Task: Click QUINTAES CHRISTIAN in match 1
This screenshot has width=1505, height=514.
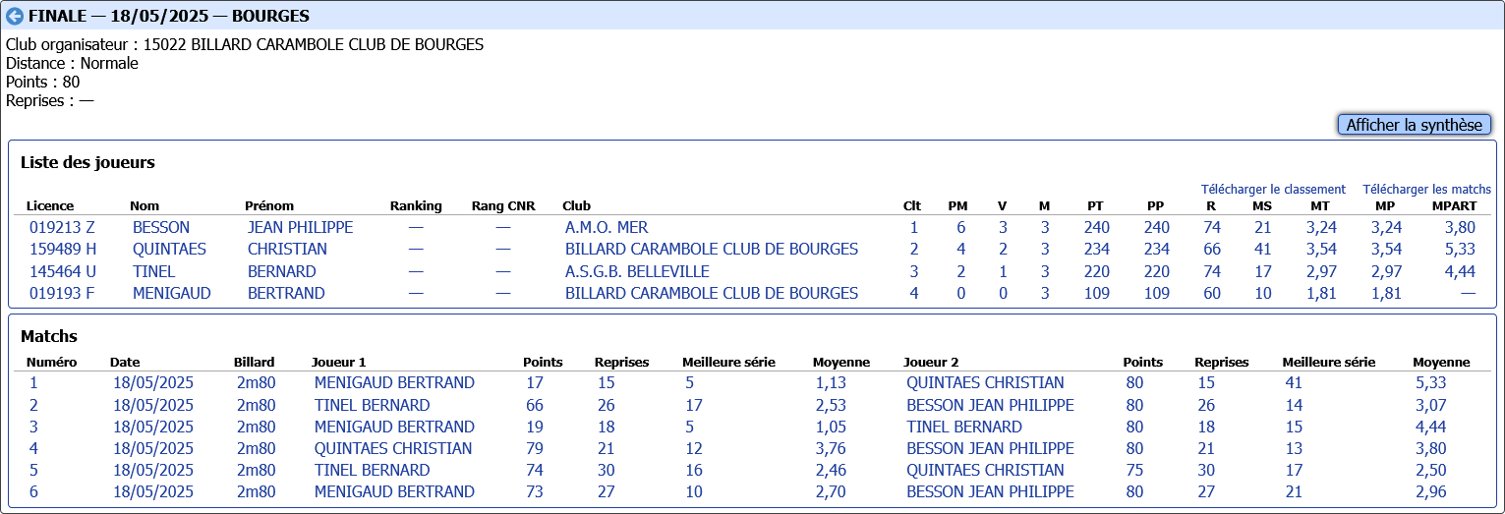Action: point(985,382)
